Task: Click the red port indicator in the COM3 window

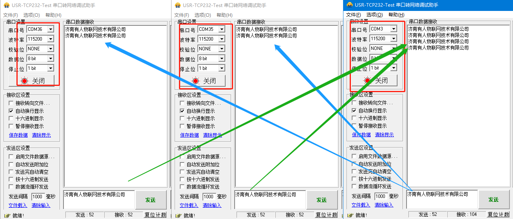Action: pyautogui.click(x=368, y=80)
